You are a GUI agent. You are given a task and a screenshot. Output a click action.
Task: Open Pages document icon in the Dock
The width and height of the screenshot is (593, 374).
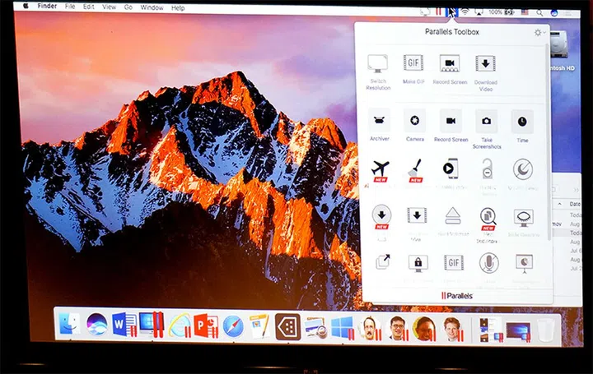[259, 326]
